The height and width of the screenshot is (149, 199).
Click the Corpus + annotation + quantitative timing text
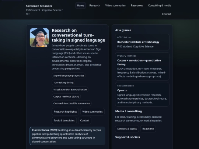click(x=139, y=62)
